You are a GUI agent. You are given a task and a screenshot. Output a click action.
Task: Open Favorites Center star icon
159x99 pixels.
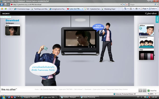point(2,9)
